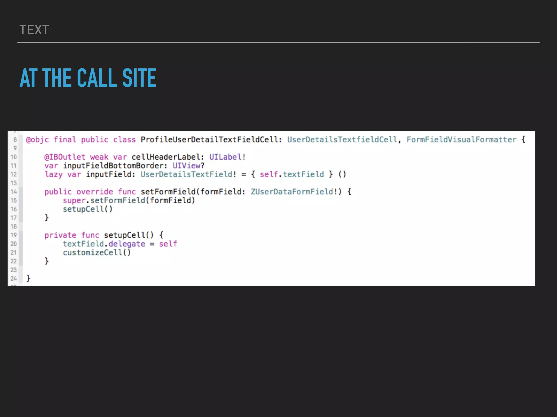Click UILabel type on line 10
557x417 pixels.
click(x=225, y=157)
